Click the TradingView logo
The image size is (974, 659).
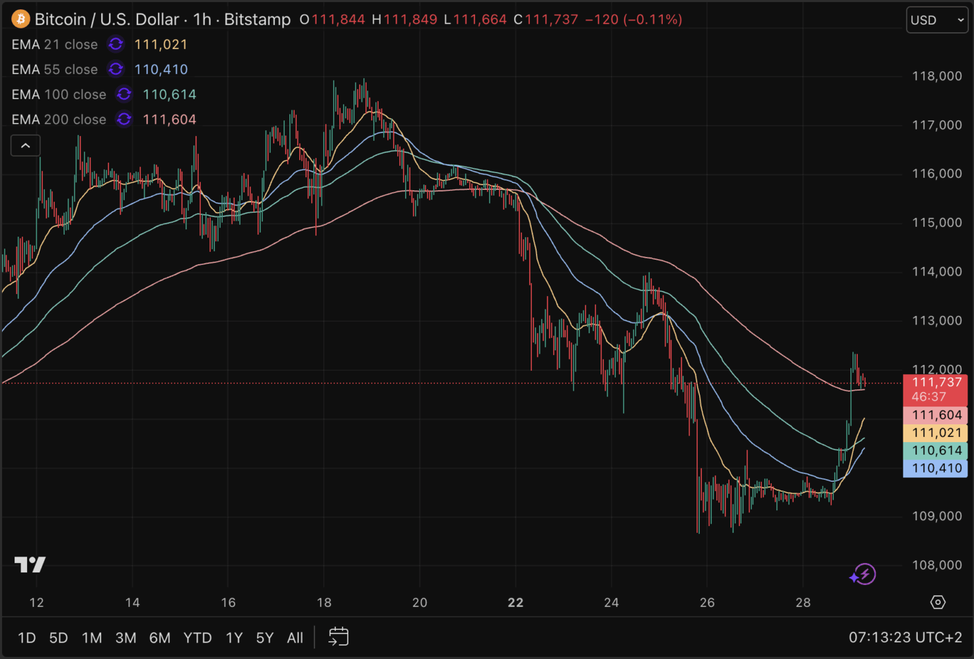click(30, 564)
